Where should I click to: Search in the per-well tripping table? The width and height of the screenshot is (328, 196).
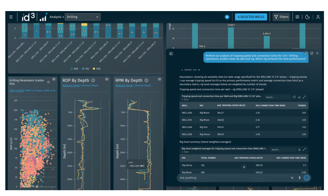tap(277, 97)
